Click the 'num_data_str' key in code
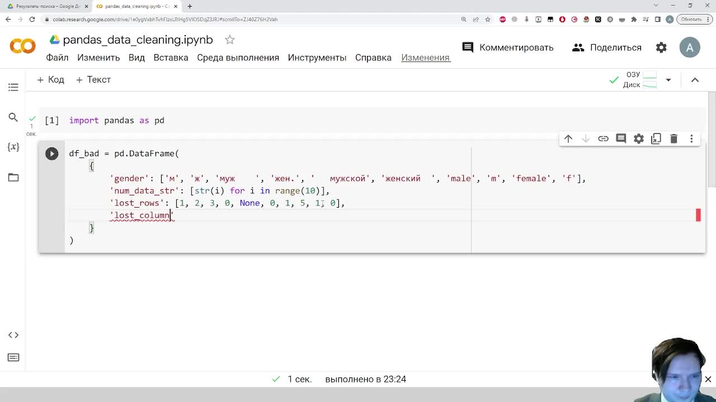 pyautogui.click(x=144, y=191)
